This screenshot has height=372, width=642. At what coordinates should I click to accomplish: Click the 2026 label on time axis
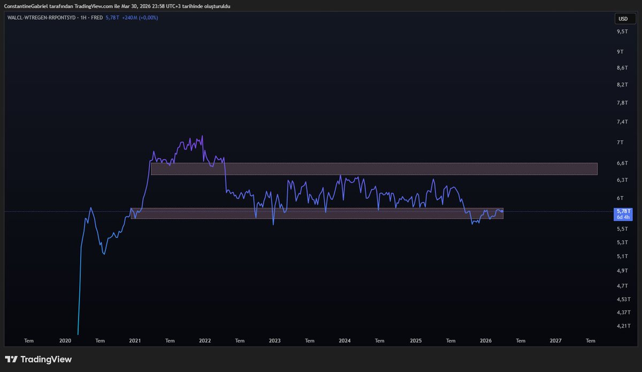point(486,340)
